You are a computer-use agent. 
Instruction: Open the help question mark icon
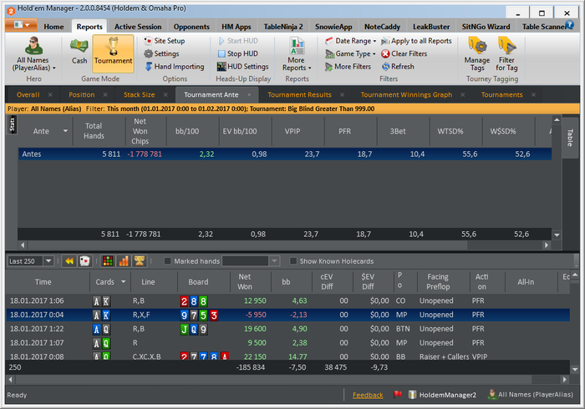pyautogui.click(x=569, y=25)
